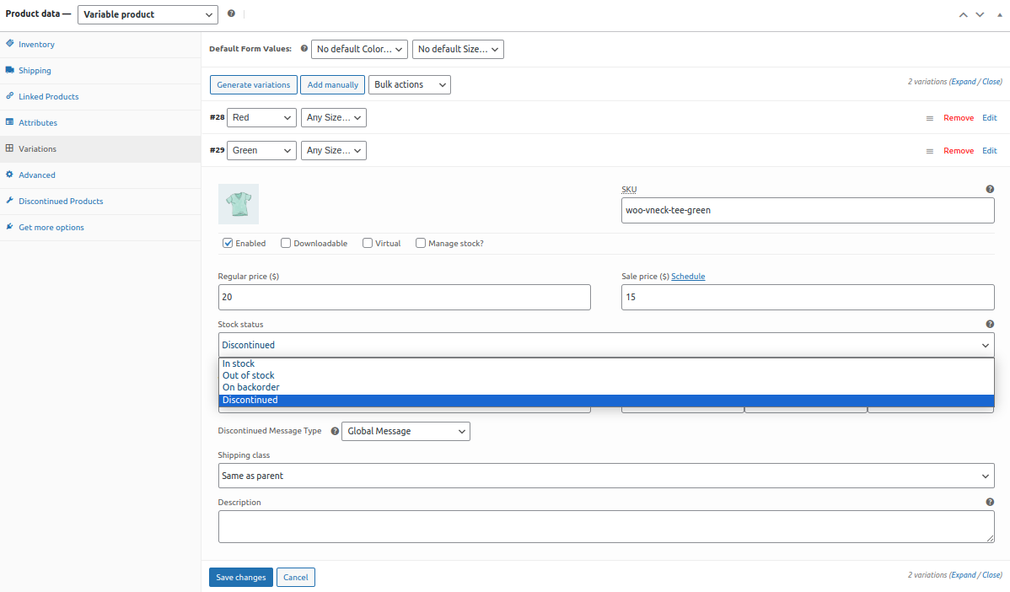Click the drag handle icon for variation #29

(x=929, y=151)
